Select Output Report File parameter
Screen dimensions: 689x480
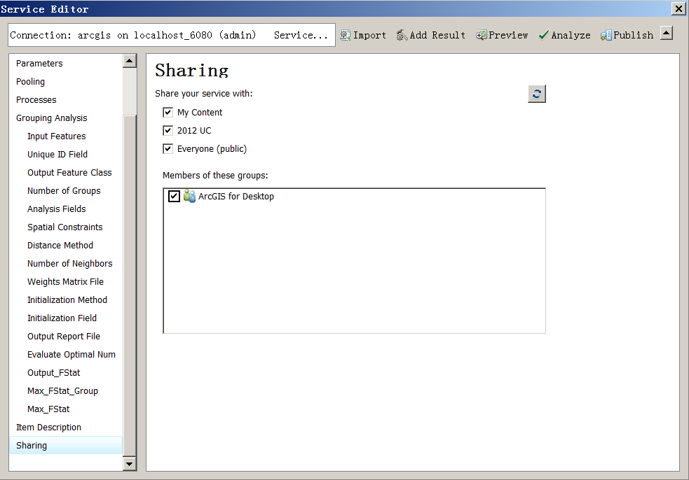(x=64, y=337)
